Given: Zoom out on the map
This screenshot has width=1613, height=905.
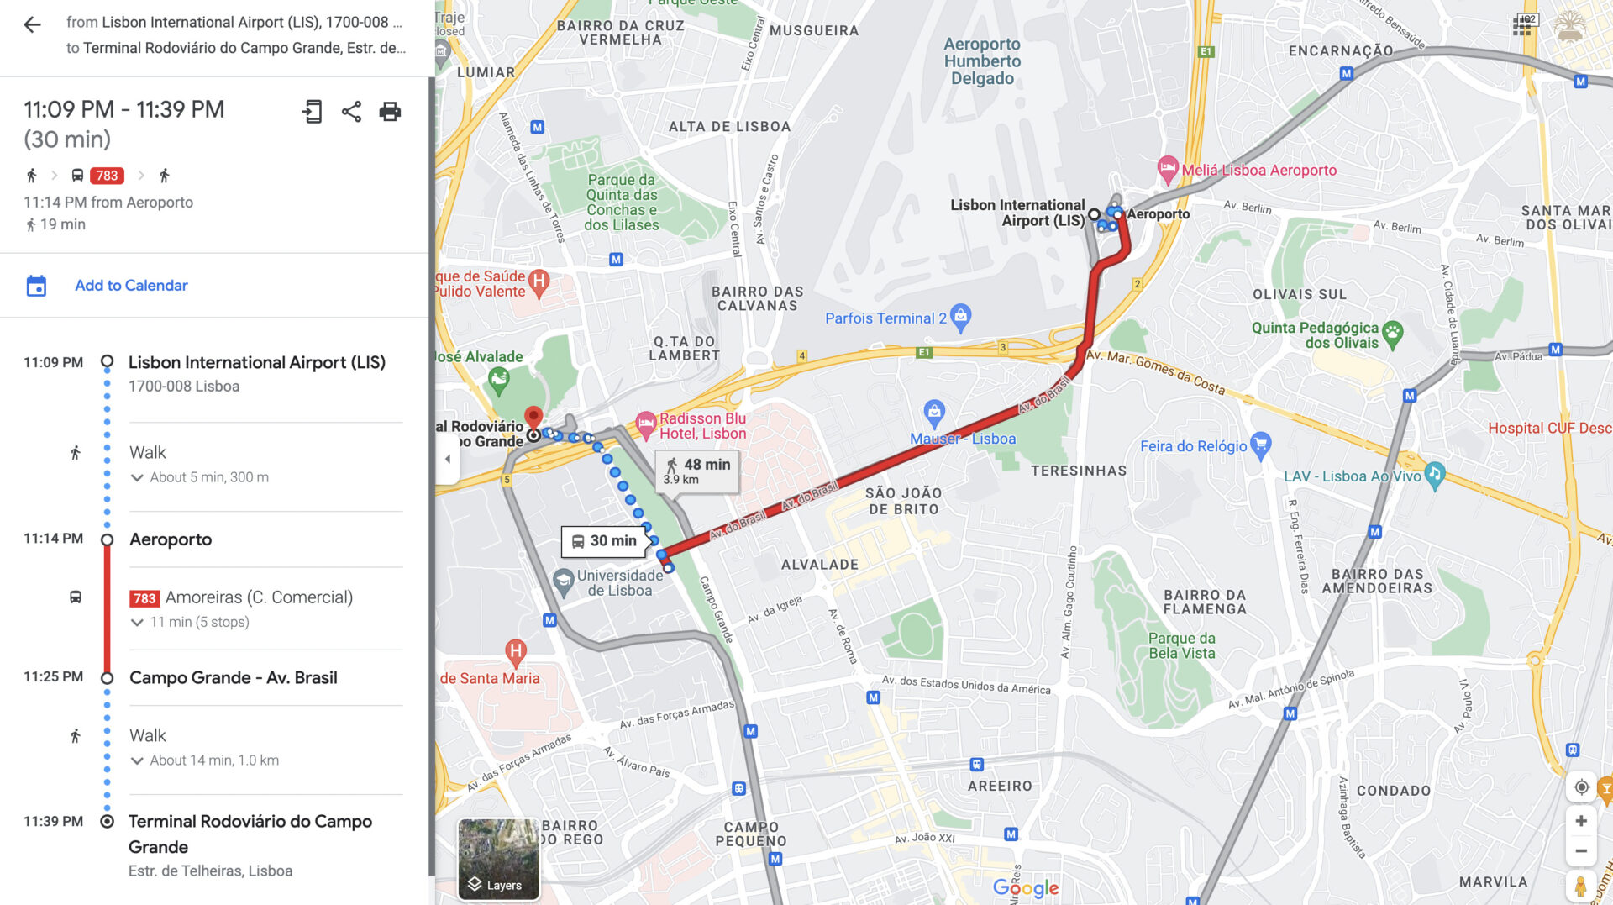Looking at the screenshot, I should 1581,851.
